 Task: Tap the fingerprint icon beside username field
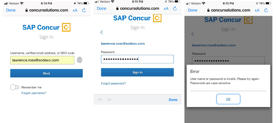click(80, 60)
